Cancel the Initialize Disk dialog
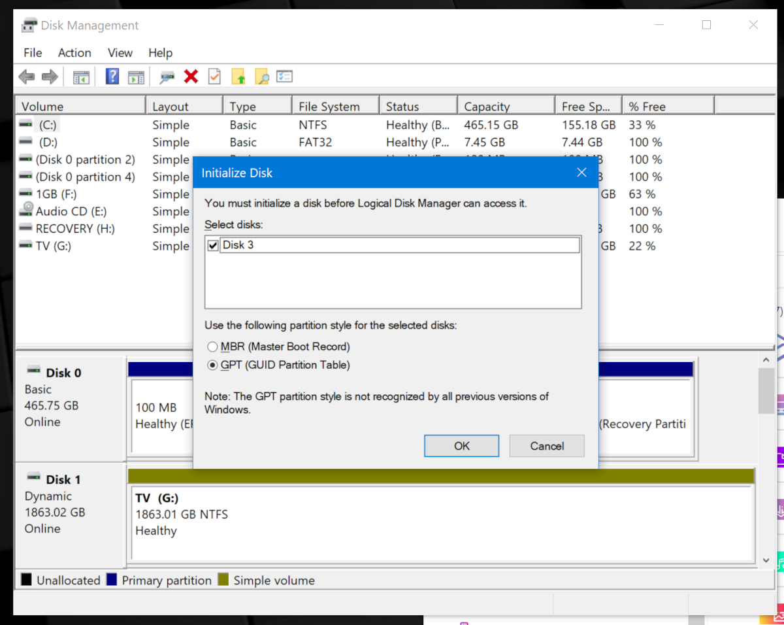 (x=547, y=446)
